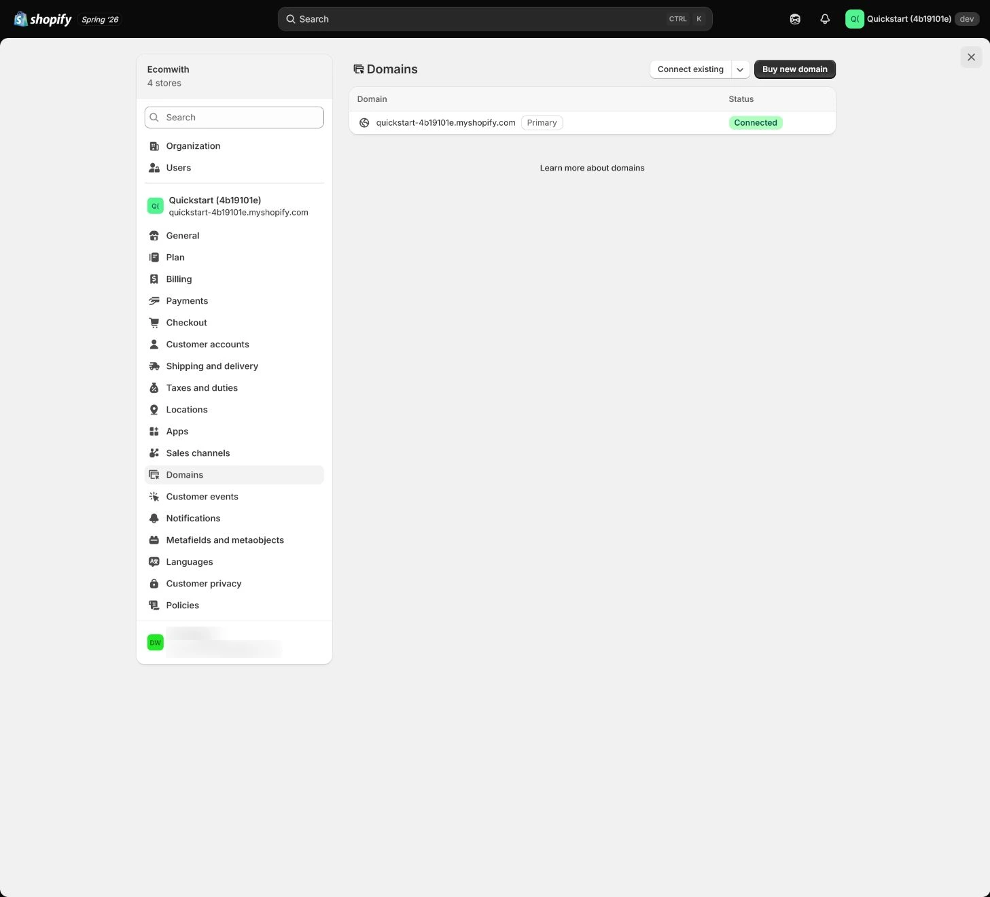The image size is (990, 897).
Task: Click the Checkout cart icon
Action: pos(154,323)
